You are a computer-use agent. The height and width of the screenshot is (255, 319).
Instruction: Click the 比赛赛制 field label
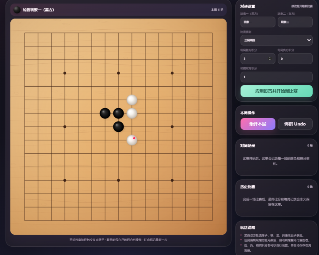(x=246, y=32)
